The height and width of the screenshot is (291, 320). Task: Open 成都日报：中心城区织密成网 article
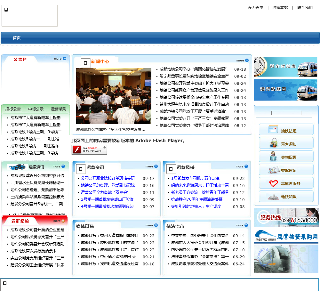108,257
